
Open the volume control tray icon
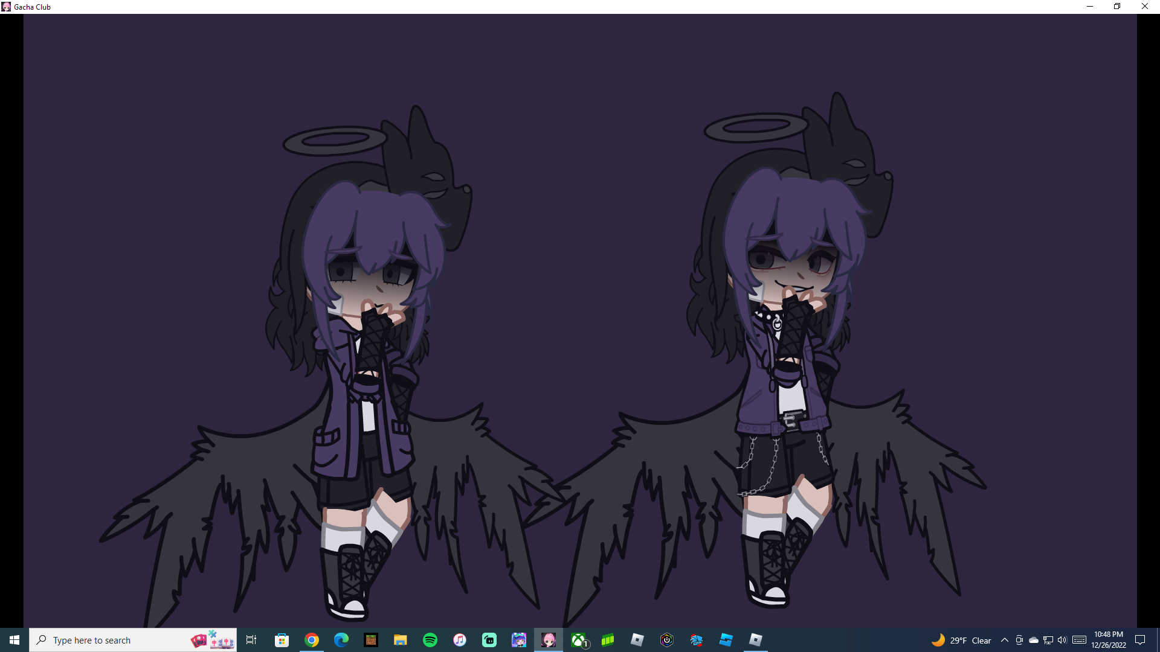pyautogui.click(x=1062, y=640)
